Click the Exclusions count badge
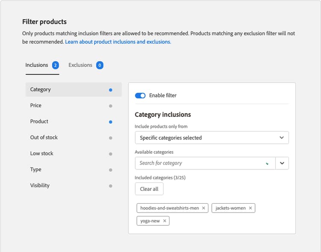The image size is (321, 252). 100,65
